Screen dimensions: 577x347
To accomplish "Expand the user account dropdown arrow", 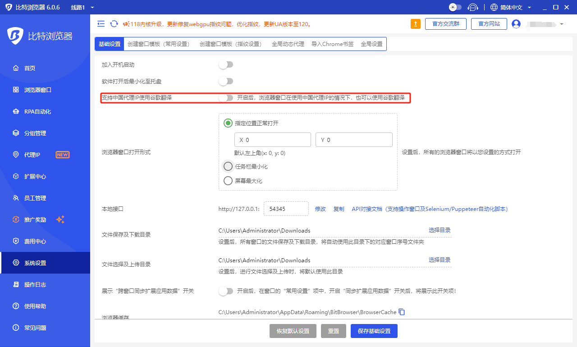I will tap(561, 23).
